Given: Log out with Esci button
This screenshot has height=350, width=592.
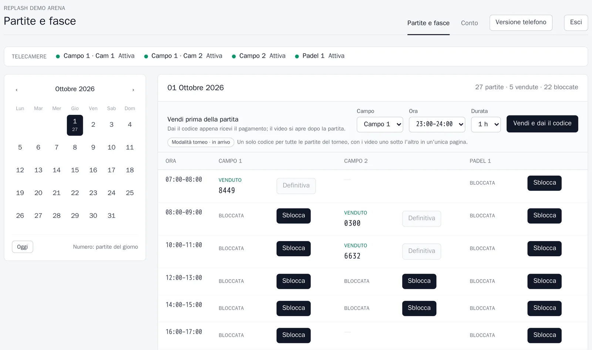Looking at the screenshot, I should (576, 23).
